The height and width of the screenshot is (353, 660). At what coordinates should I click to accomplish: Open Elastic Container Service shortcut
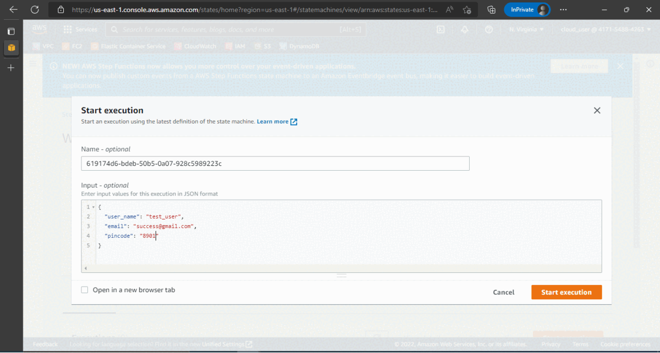tap(129, 47)
